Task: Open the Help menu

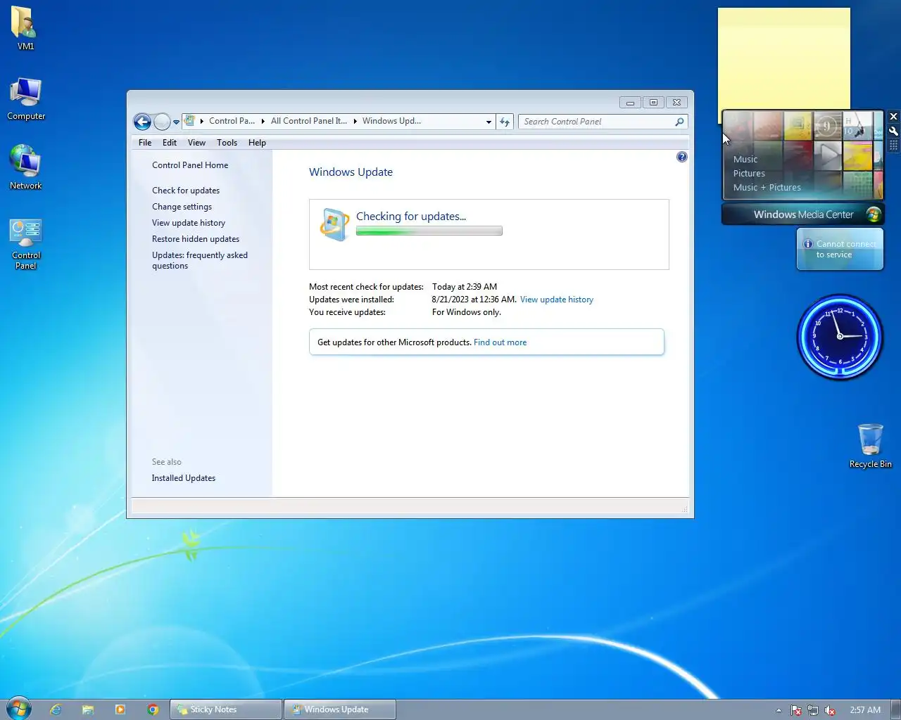Action: (257, 143)
